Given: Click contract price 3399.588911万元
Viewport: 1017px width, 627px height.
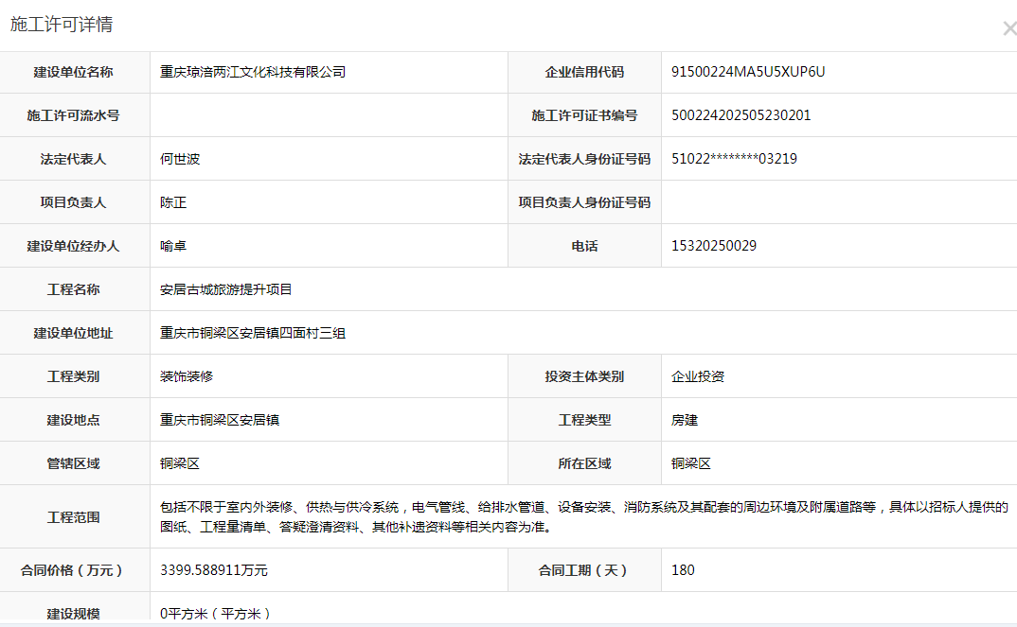Looking at the screenshot, I should (214, 570).
